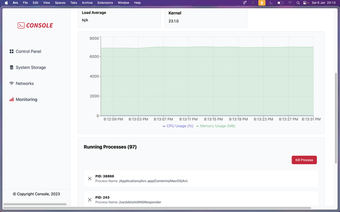Click the vertical page scrollbar
The height and width of the screenshot is (212, 340).
336,118
